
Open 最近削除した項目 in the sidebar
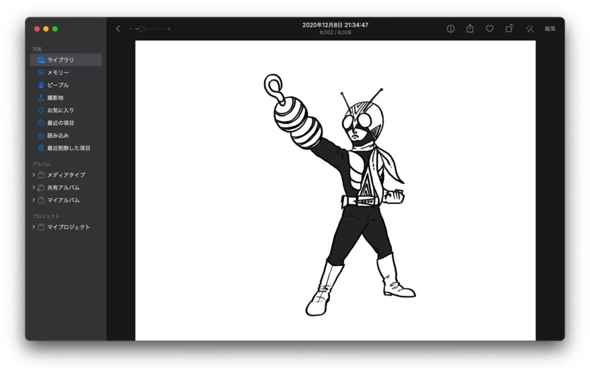click(66, 148)
